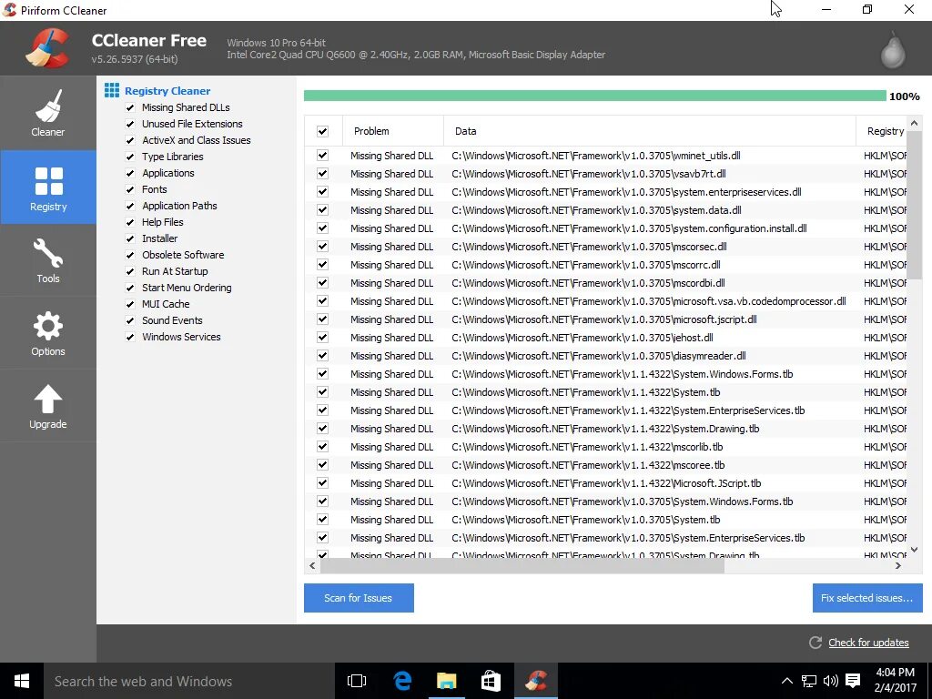Sort results by Registry column header
This screenshot has width=932, height=699.
(882, 131)
